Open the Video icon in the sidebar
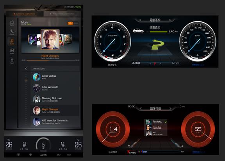Screen dimensions: 225x161 12,51
